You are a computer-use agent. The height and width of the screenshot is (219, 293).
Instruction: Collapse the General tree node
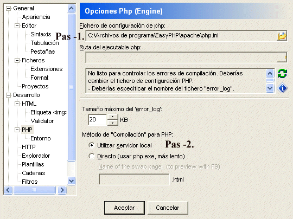pos(8,8)
